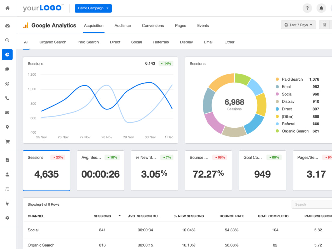Click the Referral legend entry 669

pos(297,124)
